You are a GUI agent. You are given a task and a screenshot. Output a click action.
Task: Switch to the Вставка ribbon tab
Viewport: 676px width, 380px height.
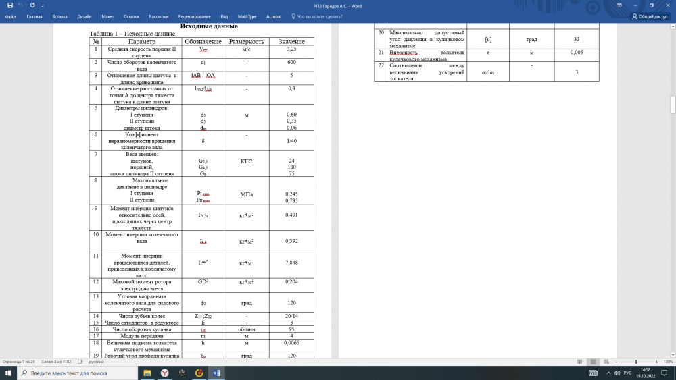point(59,16)
